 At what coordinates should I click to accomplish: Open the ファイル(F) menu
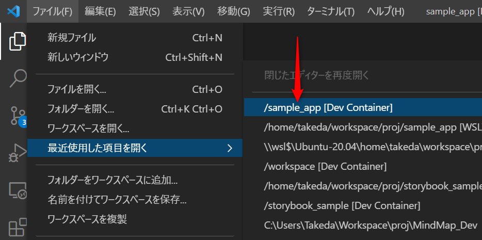tap(53, 12)
